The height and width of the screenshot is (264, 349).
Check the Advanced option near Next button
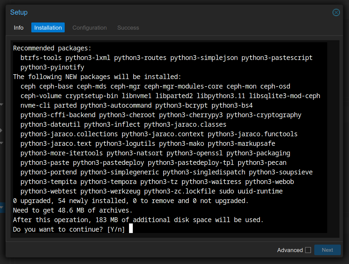[x=308, y=250]
